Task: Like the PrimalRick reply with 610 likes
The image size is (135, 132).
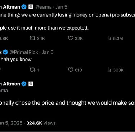Action: (71, 70)
